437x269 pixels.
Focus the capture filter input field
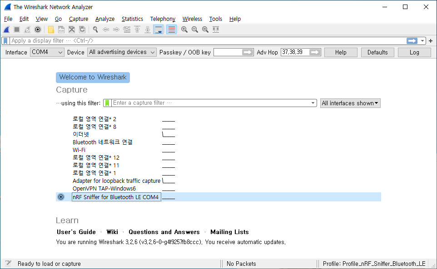pos(210,103)
